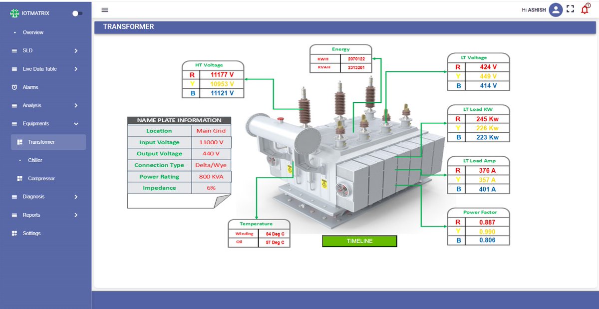Open the user profile avatar icon
The image size is (599, 309).
556,9
